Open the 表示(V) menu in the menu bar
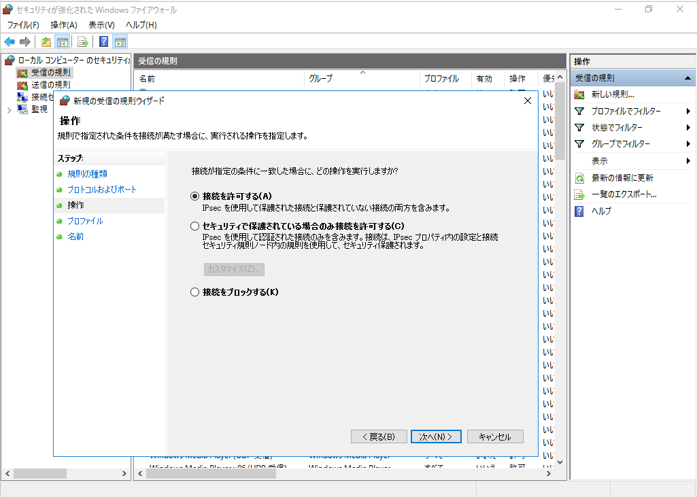Image resolution: width=697 pixels, height=497 pixels. pyautogui.click(x=101, y=25)
